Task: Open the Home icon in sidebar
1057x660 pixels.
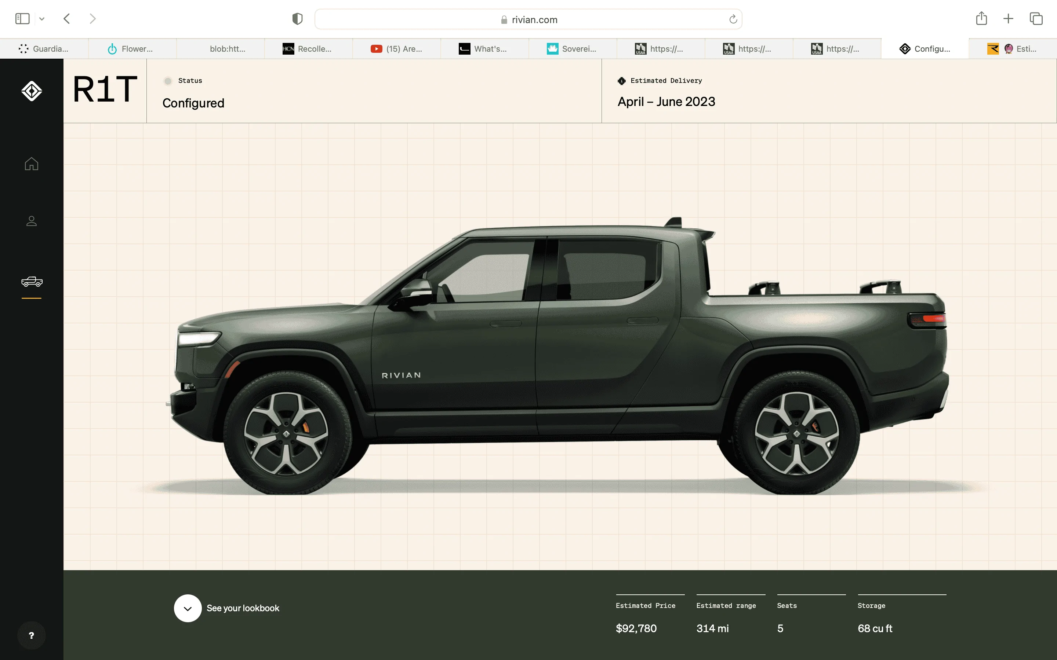Action: (x=32, y=164)
